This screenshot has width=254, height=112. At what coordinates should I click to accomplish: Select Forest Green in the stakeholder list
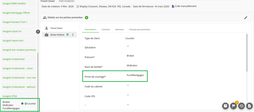(57, 28)
